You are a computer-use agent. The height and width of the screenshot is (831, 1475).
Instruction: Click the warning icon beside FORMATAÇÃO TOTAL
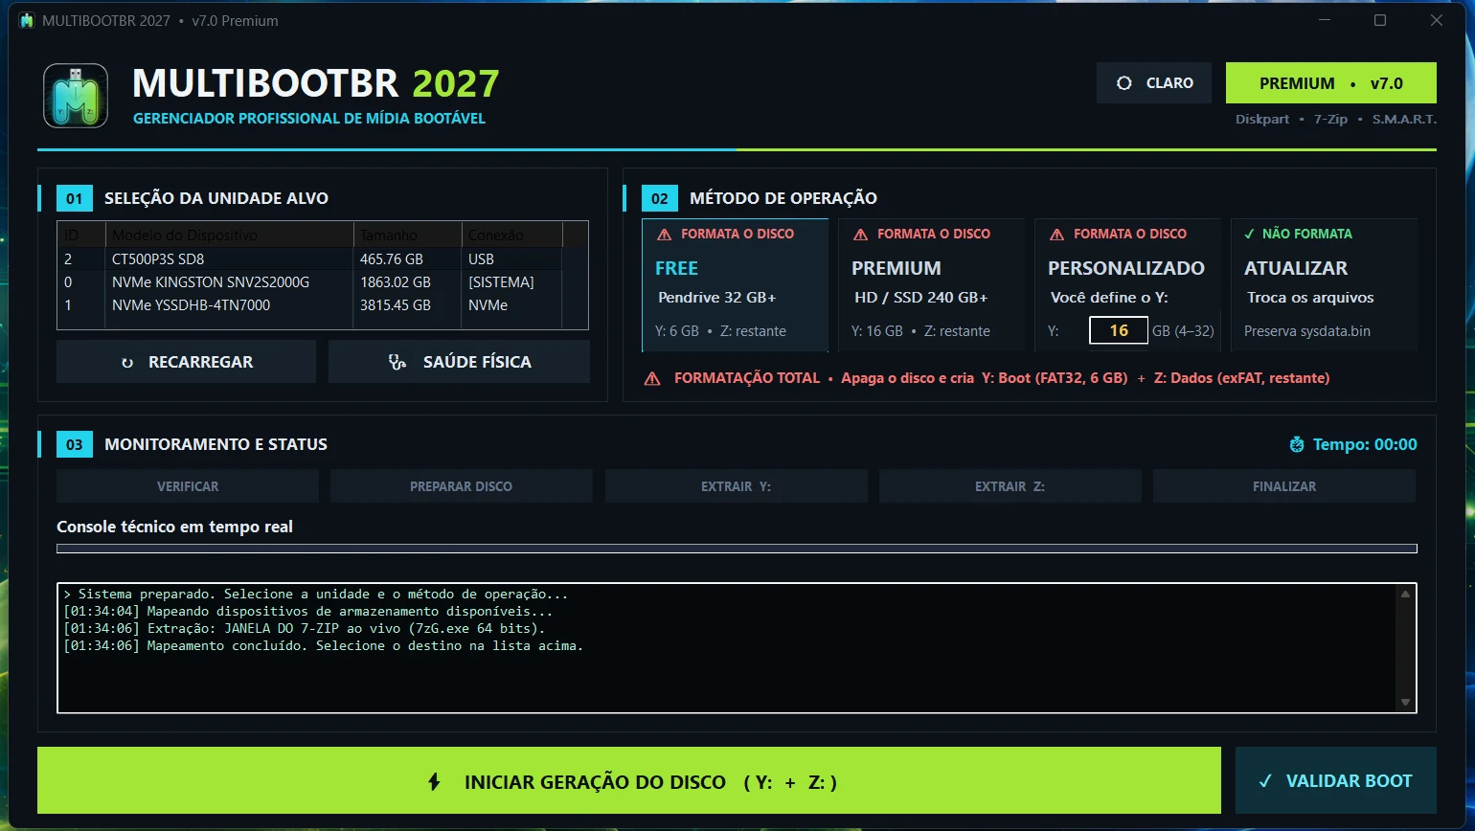click(652, 379)
